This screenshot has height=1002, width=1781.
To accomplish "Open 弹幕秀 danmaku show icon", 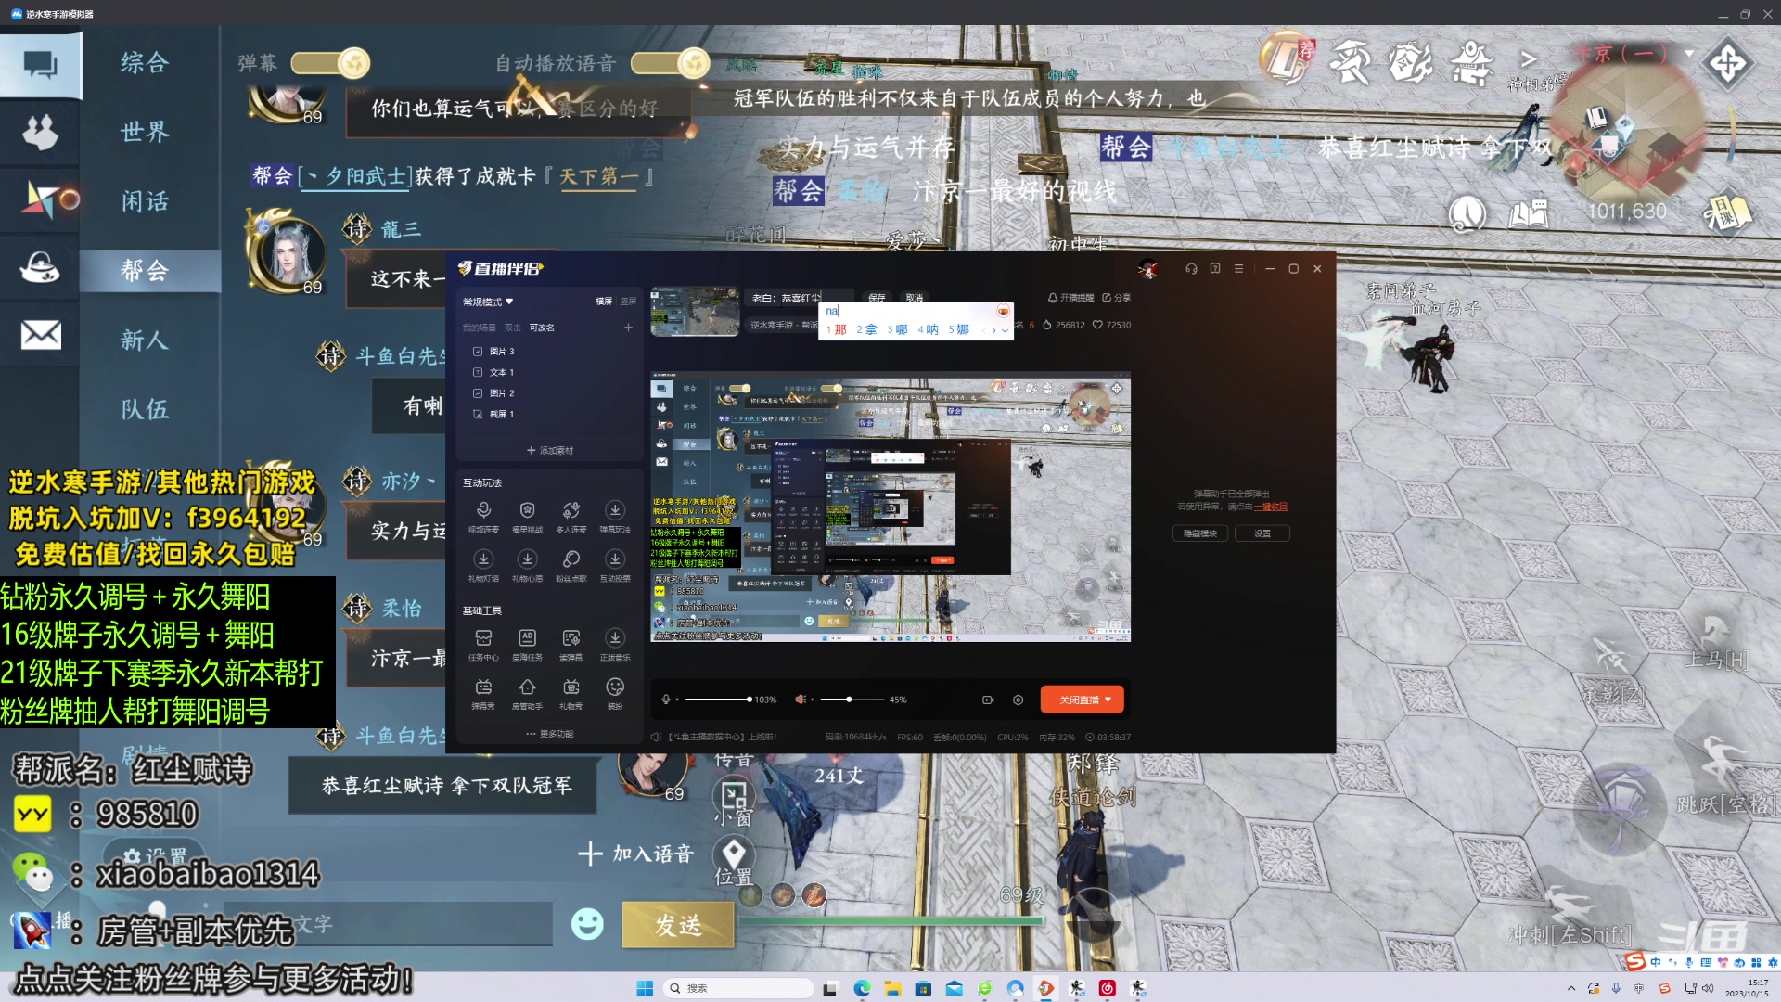I will pos(483,693).
